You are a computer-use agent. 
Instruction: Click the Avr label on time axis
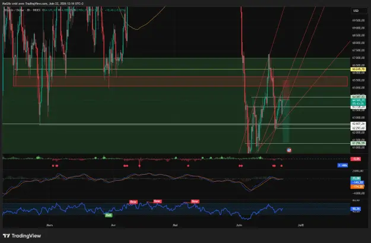[x=113, y=225]
